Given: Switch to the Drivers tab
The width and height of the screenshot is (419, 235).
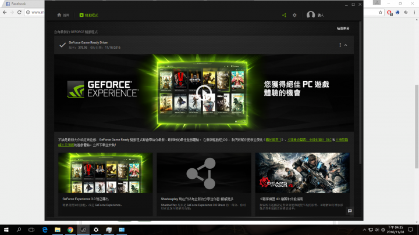Looking at the screenshot, I should (x=88, y=15).
